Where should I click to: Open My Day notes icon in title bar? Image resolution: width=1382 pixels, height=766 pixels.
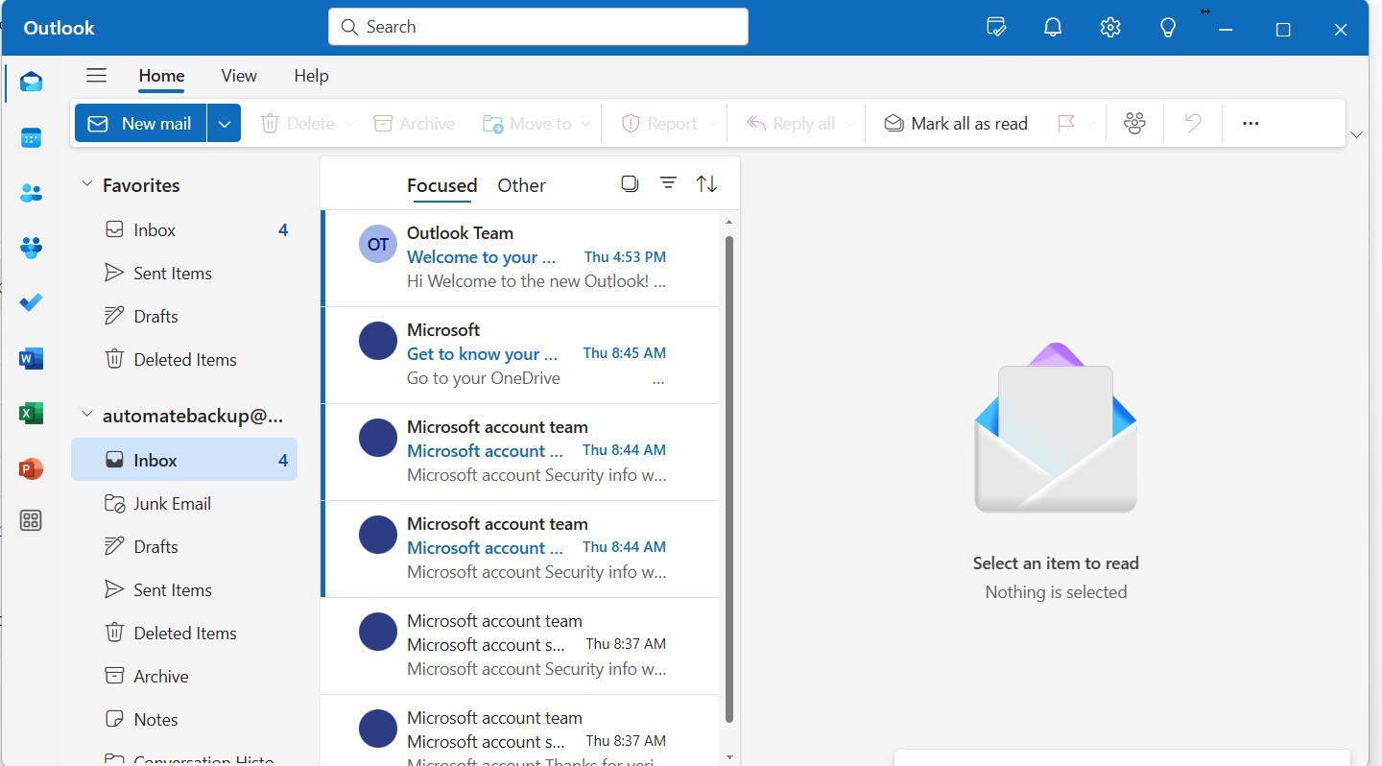coord(996,27)
